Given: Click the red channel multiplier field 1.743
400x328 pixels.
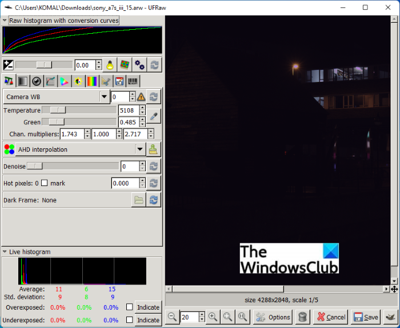Looking at the screenshot, I should (72, 134).
